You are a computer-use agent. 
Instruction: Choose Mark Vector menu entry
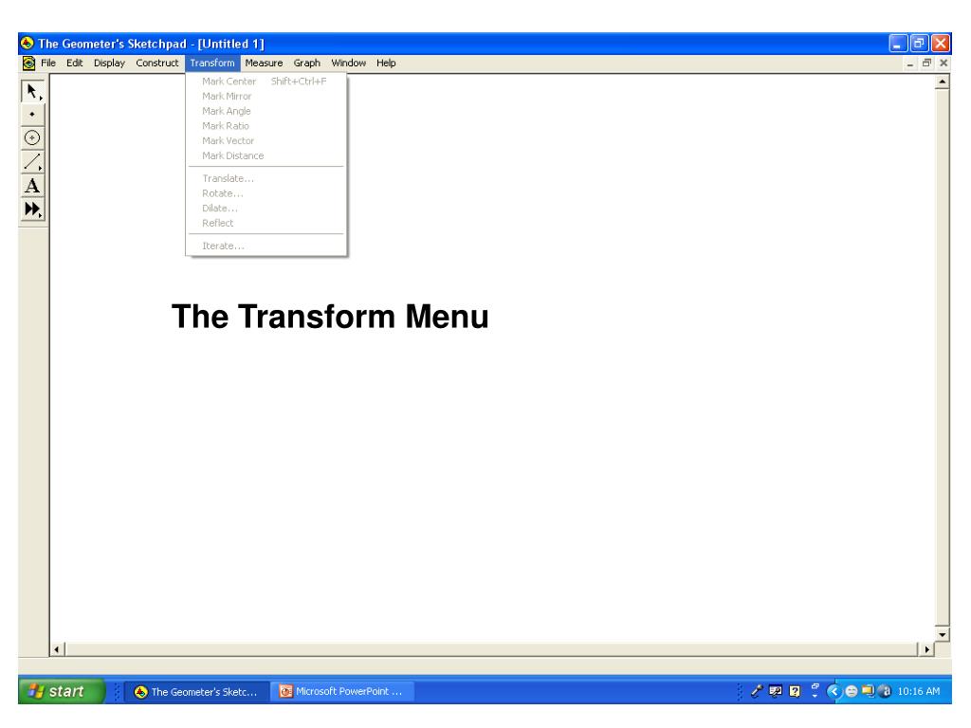(x=266, y=140)
